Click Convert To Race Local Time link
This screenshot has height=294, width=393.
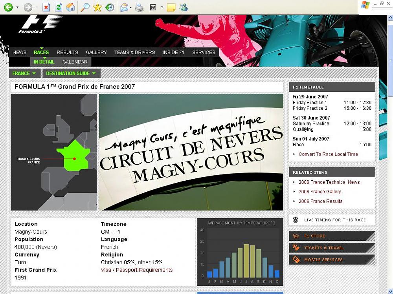click(328, 154)
